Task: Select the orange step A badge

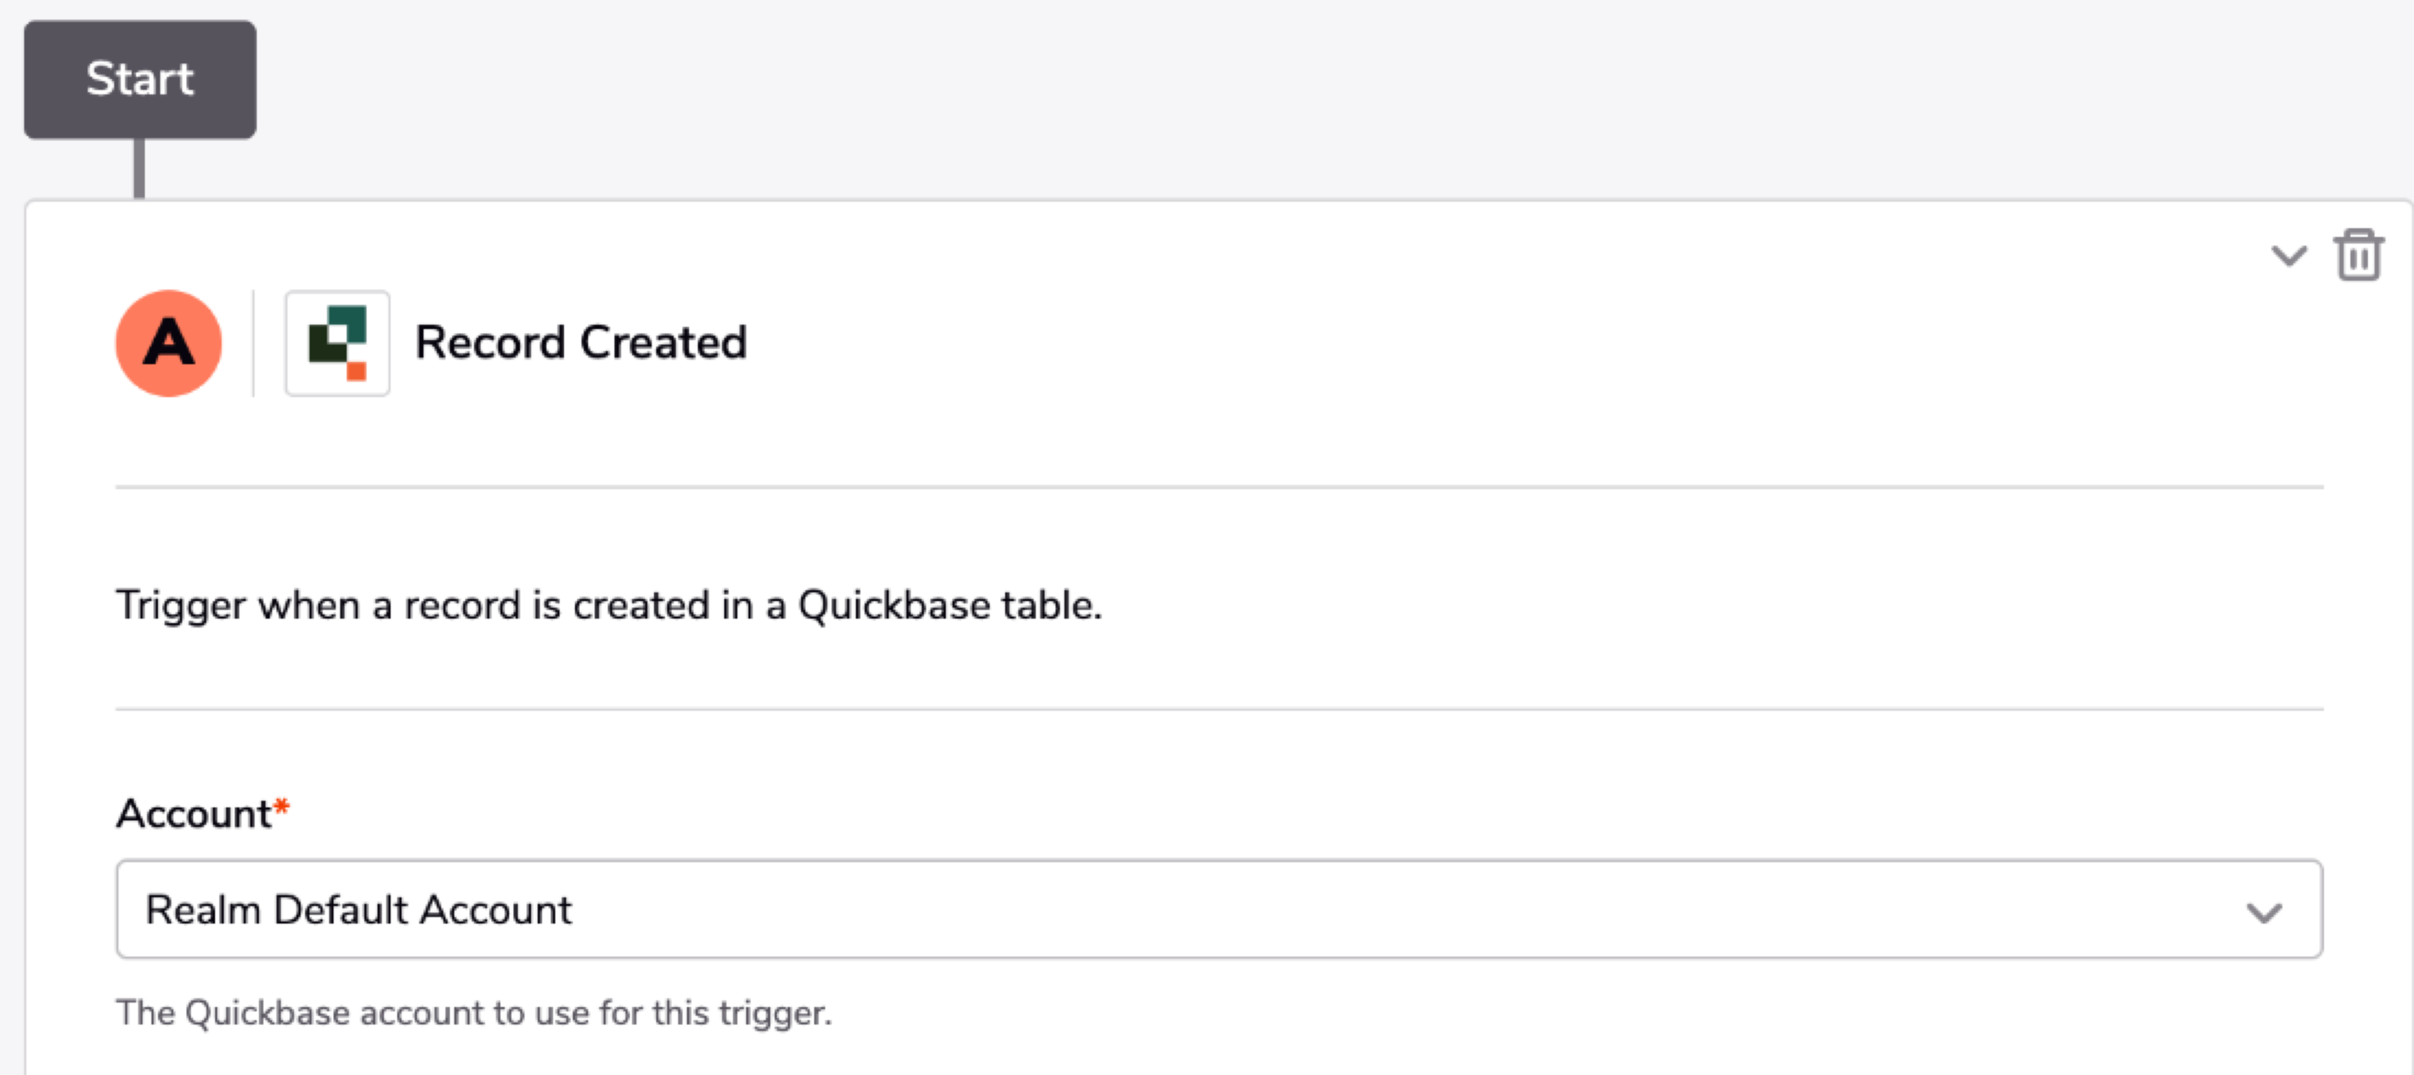Action: coord(169,343)
